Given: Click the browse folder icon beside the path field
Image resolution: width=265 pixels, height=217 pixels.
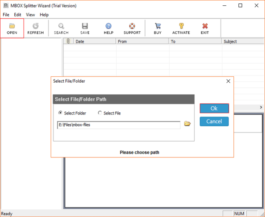Looking at the screenshot, I should point(187,124).
